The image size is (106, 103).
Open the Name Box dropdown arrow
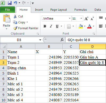click(x=40, y=40)
